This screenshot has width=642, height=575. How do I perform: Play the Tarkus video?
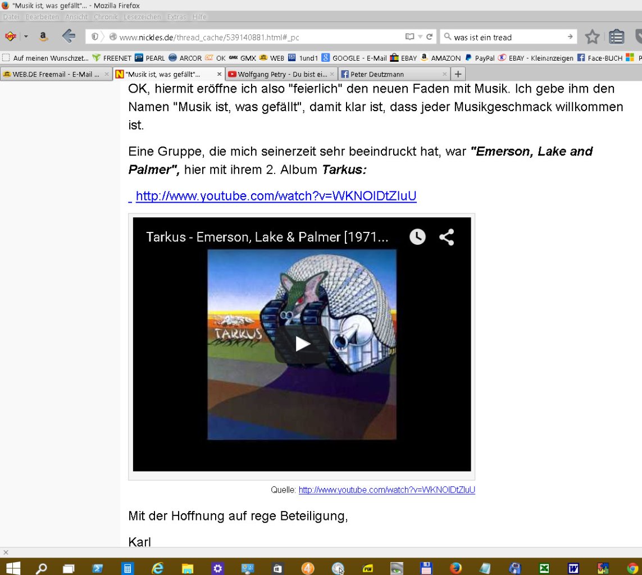point(302,344)
